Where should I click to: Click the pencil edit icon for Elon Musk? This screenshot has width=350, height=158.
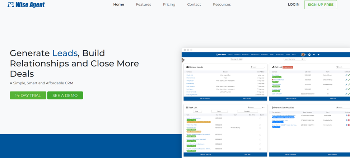346,75
